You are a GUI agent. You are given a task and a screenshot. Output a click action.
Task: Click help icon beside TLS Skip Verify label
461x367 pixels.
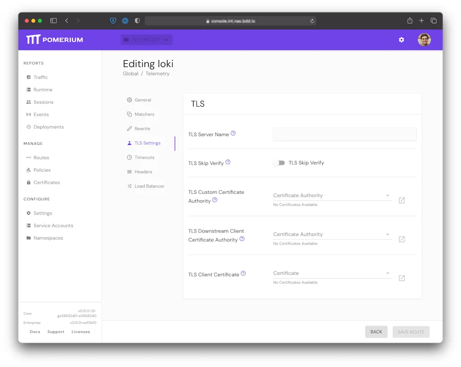coord(228,162)
